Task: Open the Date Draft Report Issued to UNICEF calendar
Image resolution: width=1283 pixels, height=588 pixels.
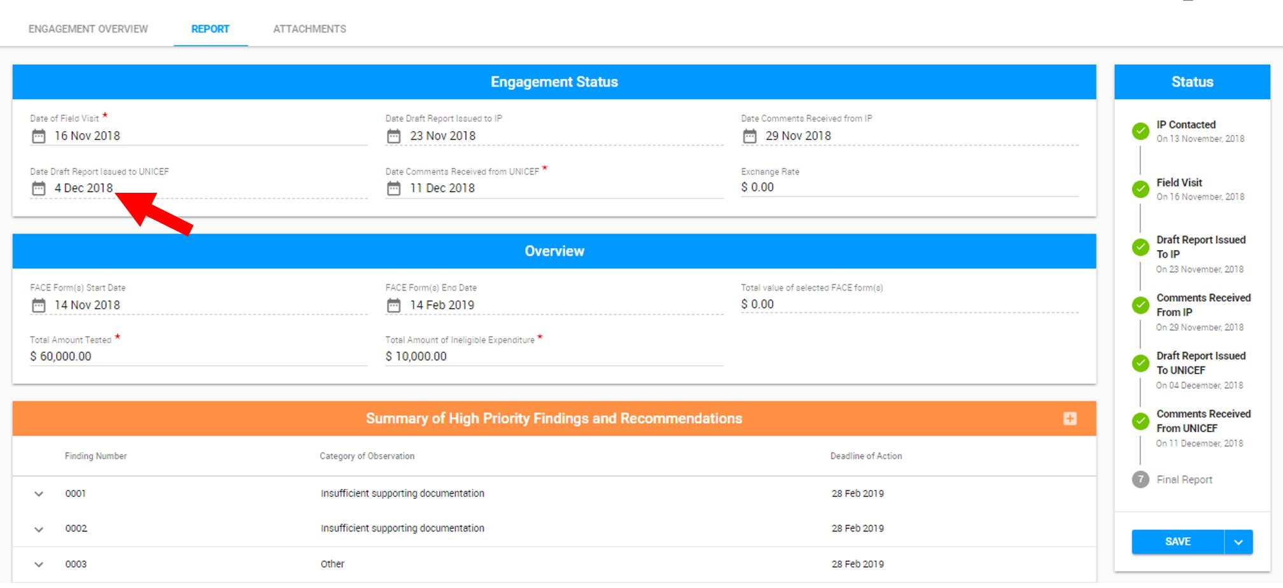Action: pos(38,188)
